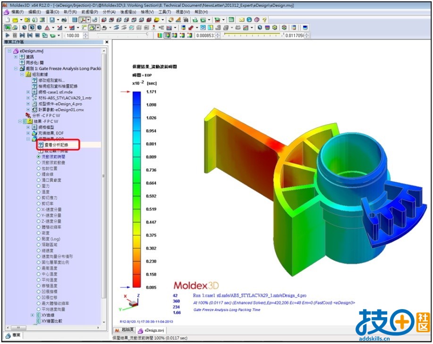Screen dimensions: 433x344
Task: Select the 縫合線 radio button
Action: click(39, 174)
